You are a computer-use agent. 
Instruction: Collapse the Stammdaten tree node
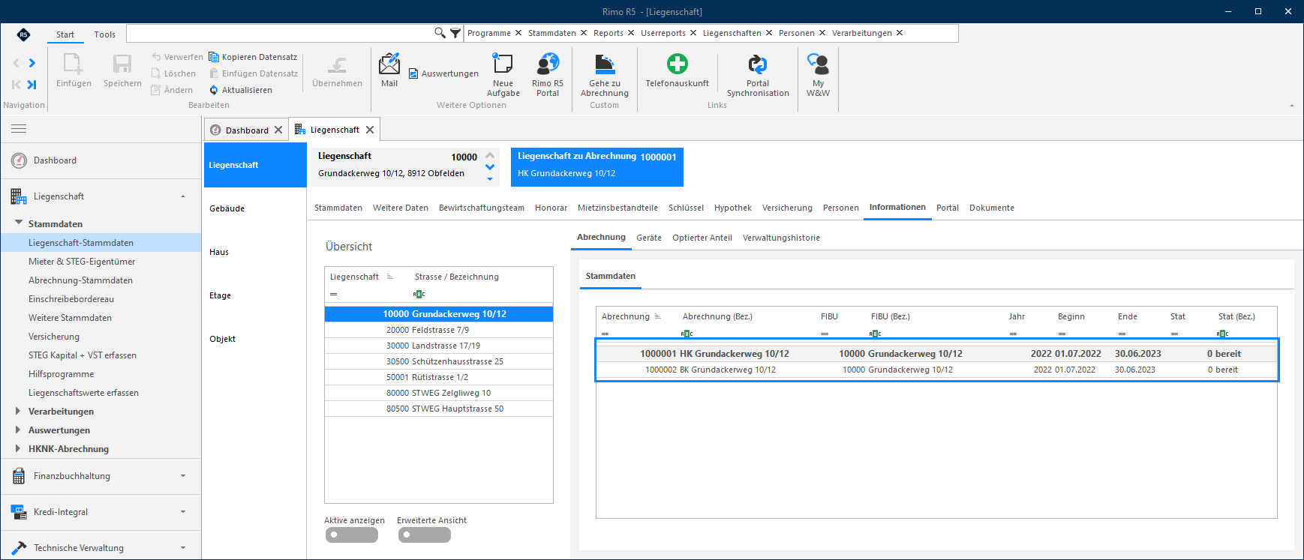19,223
